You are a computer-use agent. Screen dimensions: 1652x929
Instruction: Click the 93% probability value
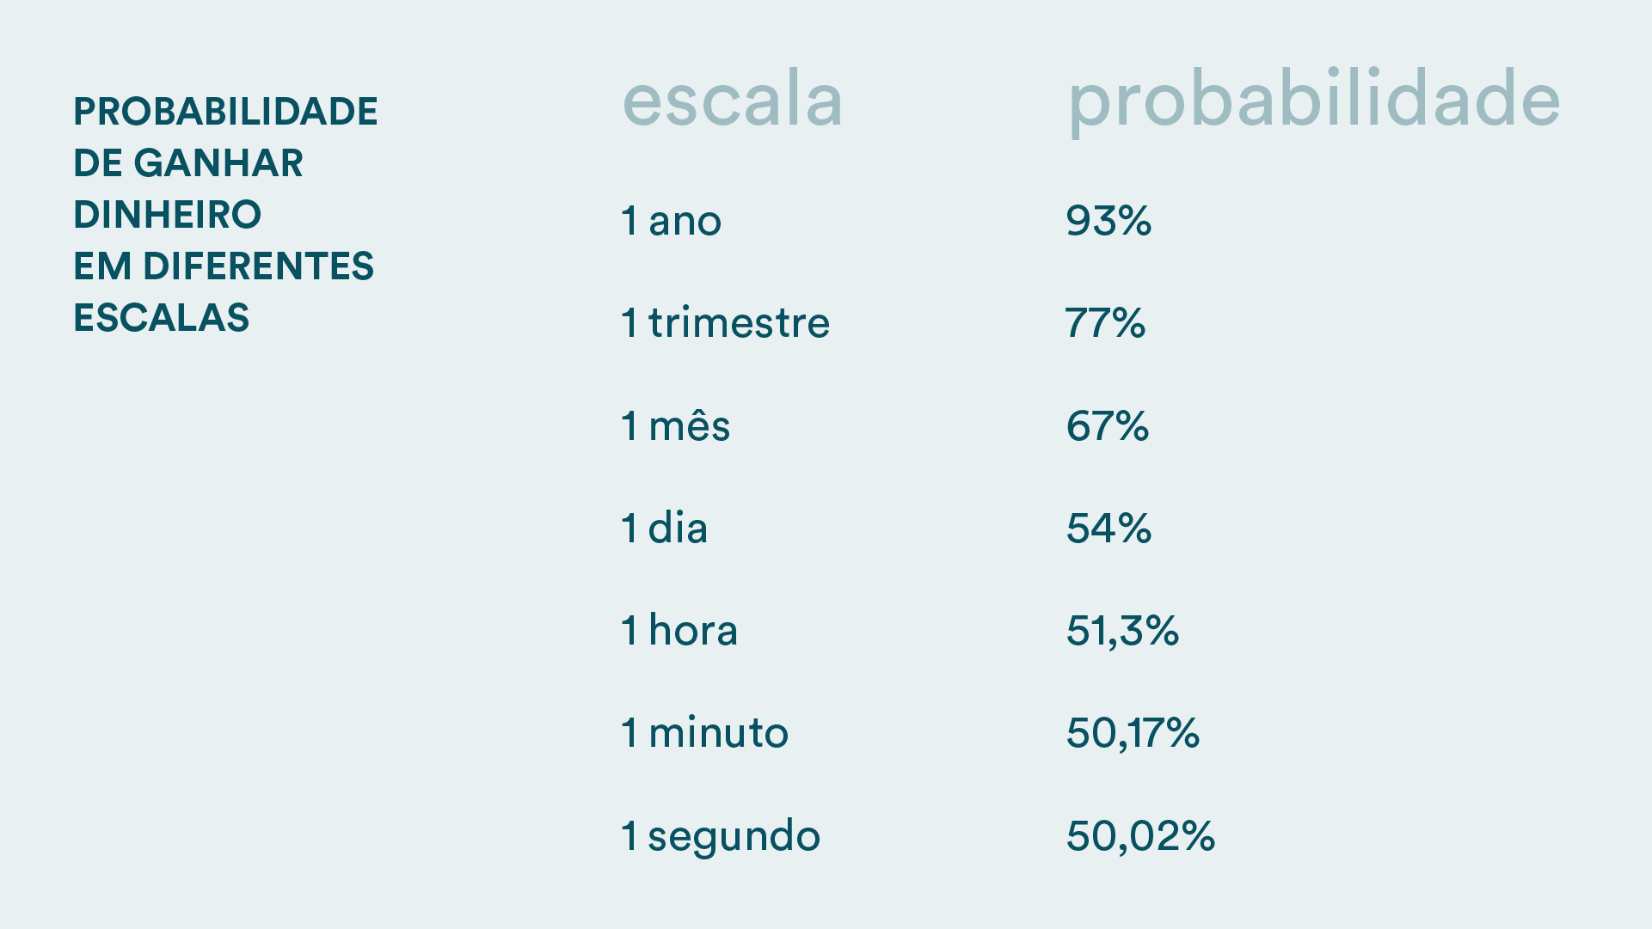(1108, 221)
